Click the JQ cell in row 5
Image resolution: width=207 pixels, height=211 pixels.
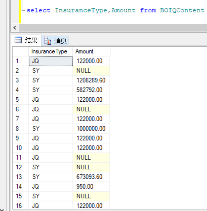point(36,100)
